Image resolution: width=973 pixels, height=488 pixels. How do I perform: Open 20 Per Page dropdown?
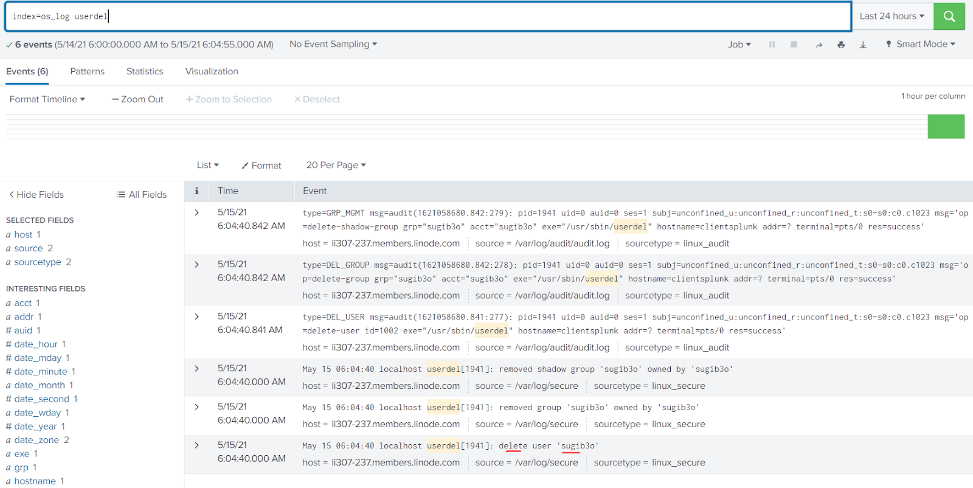(x=336, y=165)
